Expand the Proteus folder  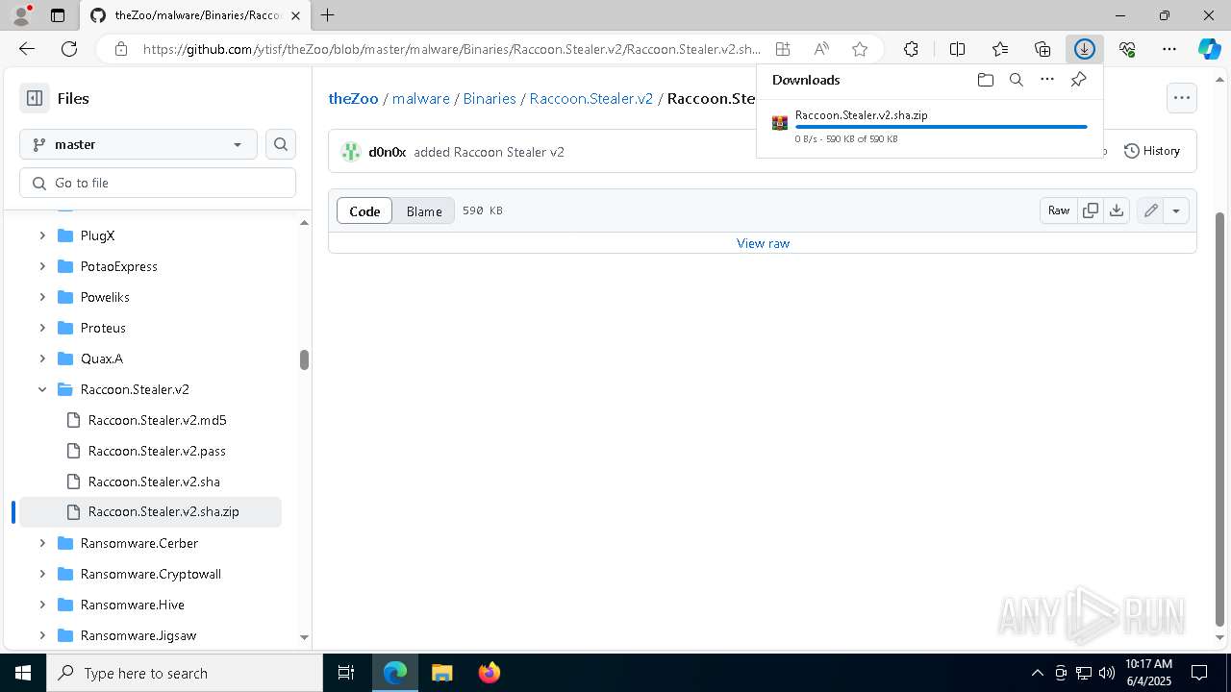tap(42, 328)
